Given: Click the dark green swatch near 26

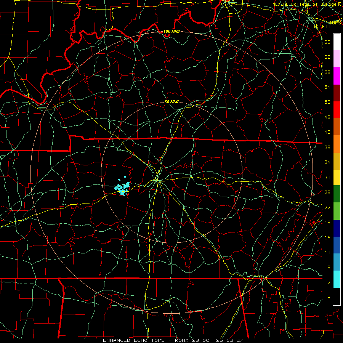Looking at the screenshot, I should point(337,194).
